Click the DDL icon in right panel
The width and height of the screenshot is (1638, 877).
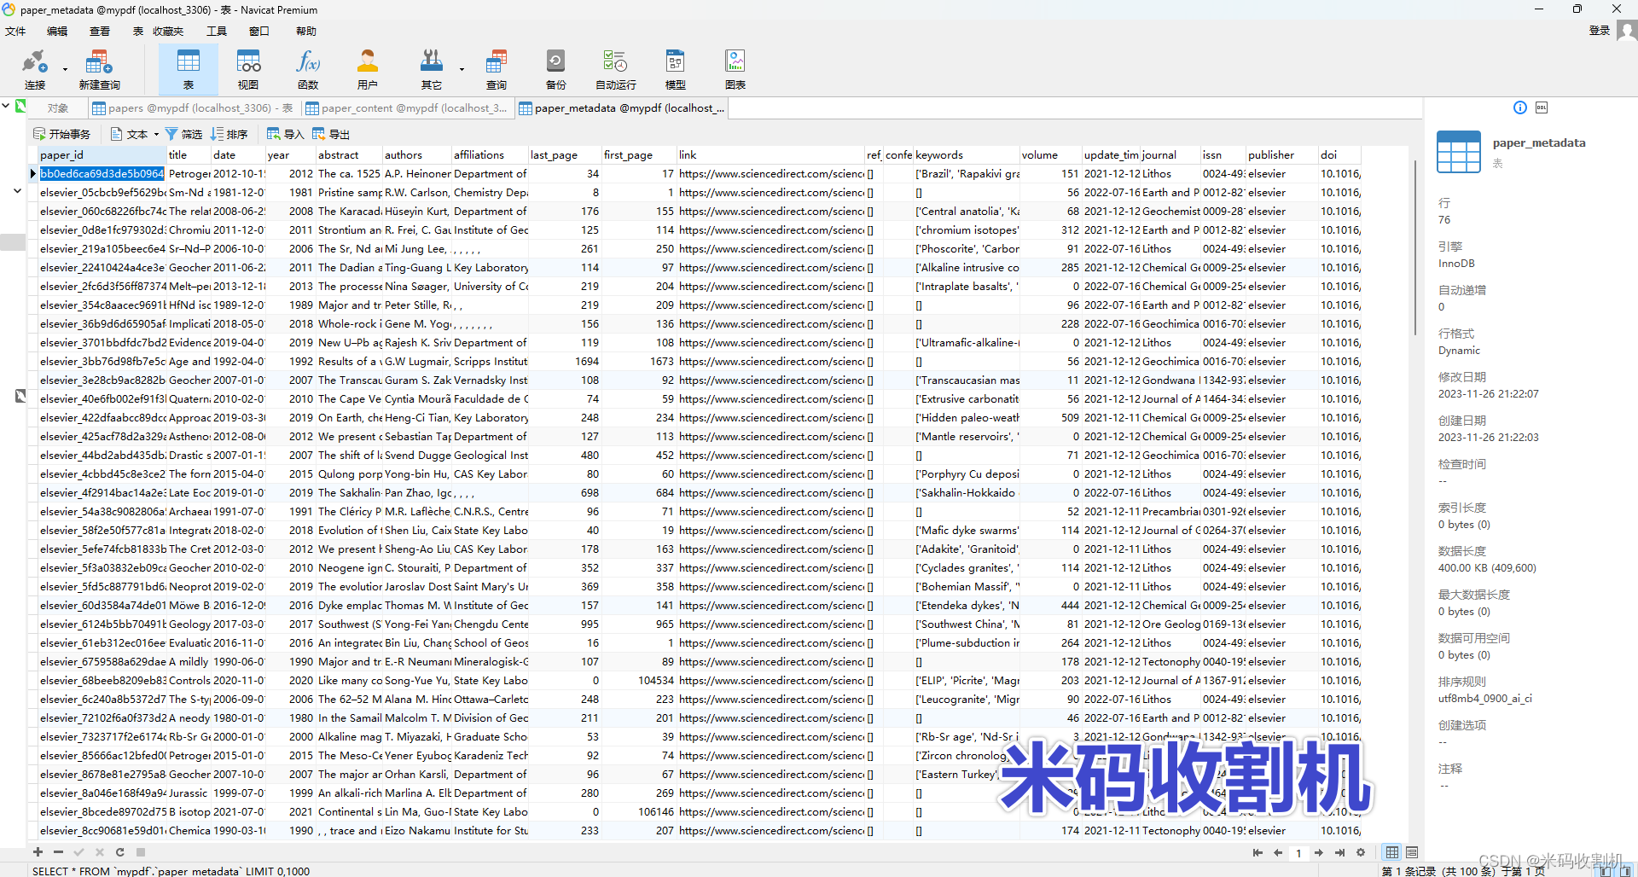coord(1542,107)
